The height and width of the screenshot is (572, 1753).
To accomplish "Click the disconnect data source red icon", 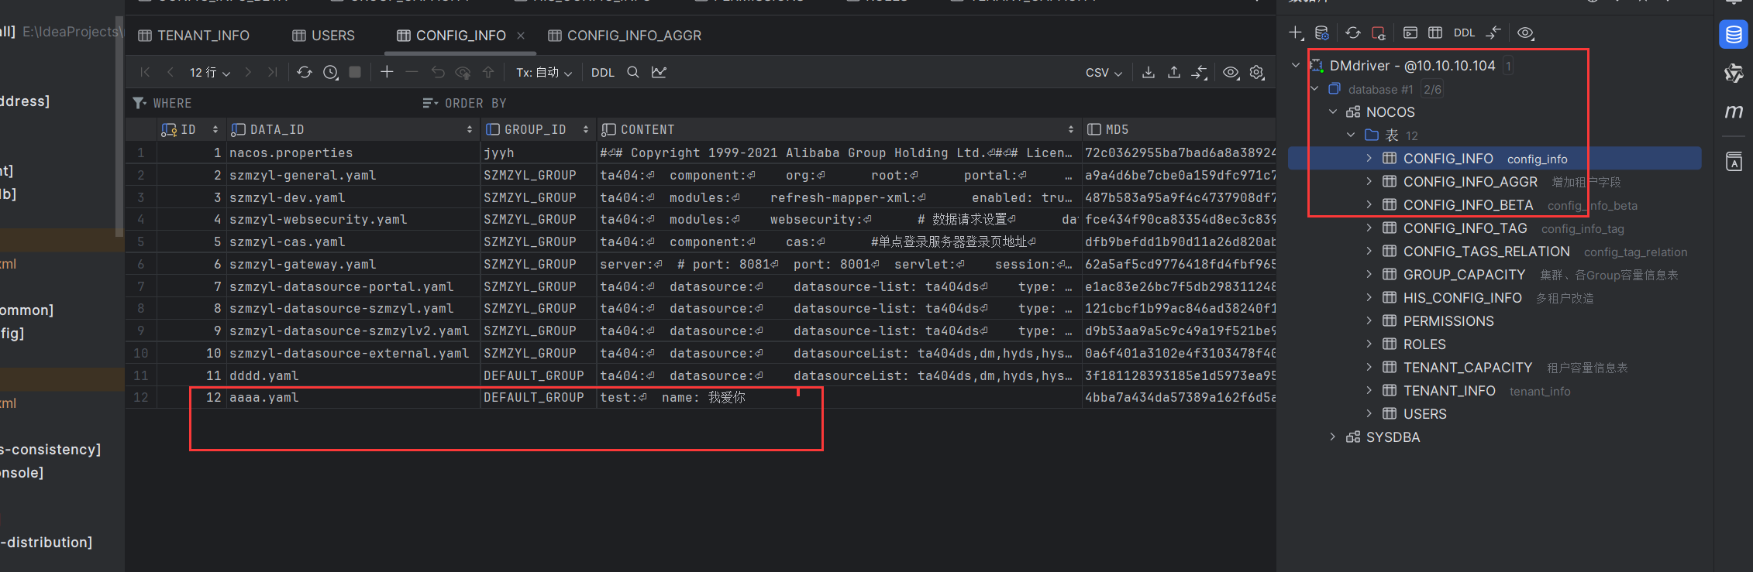I will pyautogui.click(x=1378, y=33).
